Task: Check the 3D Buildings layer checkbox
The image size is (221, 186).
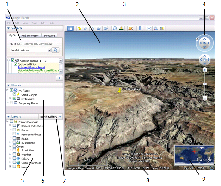Action: pos(14,143)
